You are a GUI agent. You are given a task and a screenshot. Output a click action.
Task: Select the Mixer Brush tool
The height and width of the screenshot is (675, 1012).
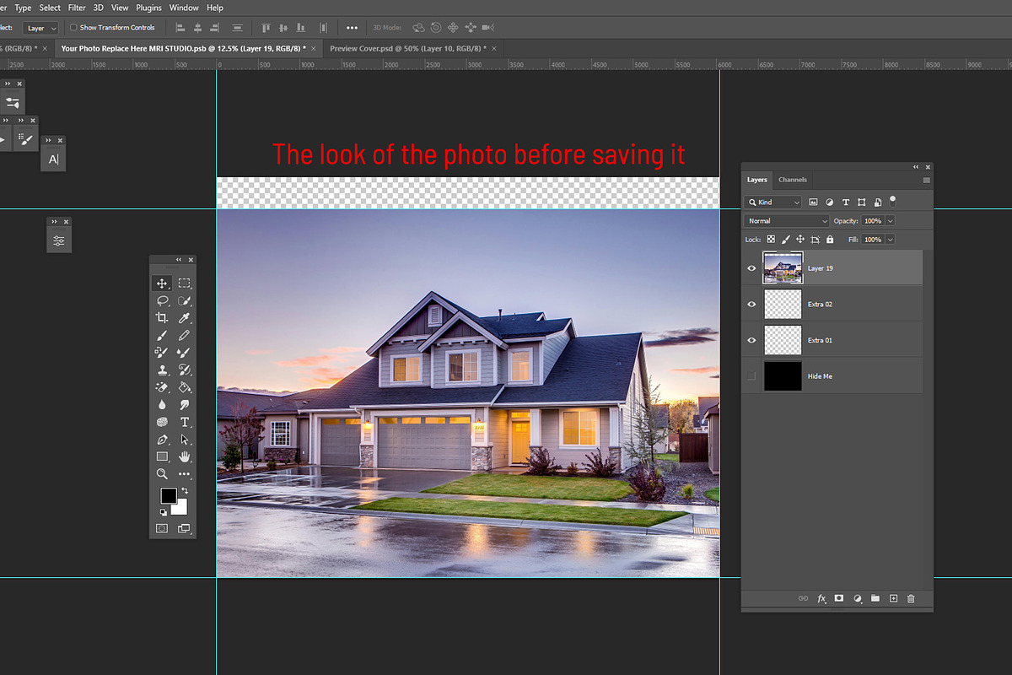[x=185, y=353]
